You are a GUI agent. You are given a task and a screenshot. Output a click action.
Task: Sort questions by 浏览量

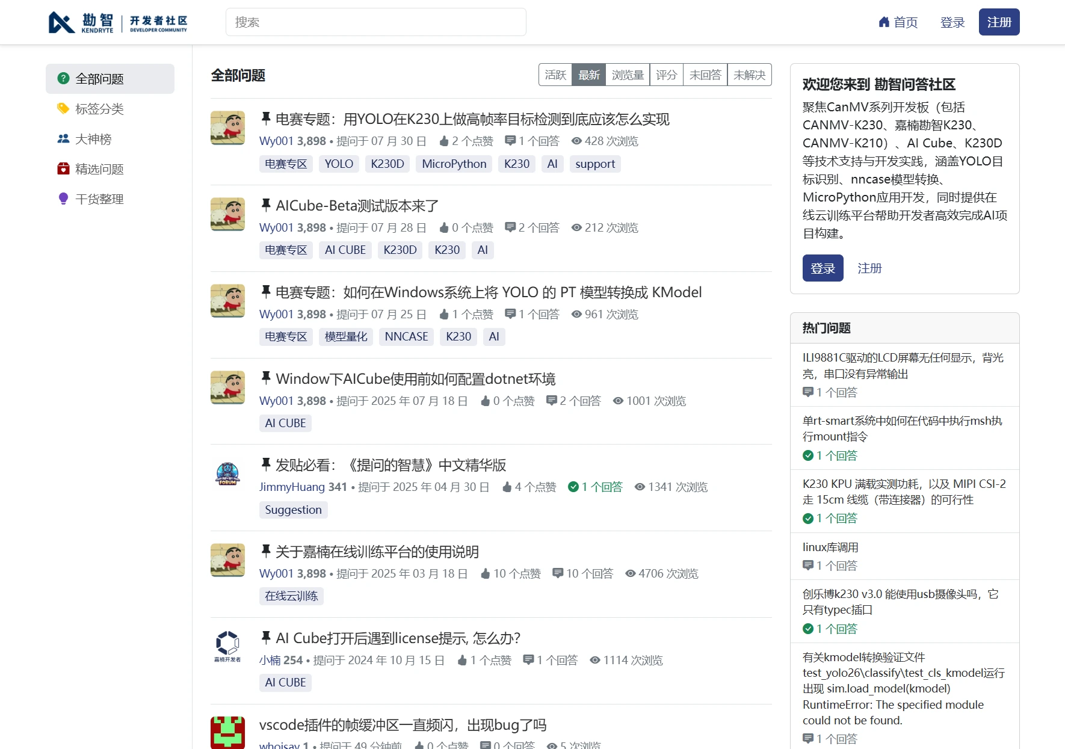(x=628, y=75)
